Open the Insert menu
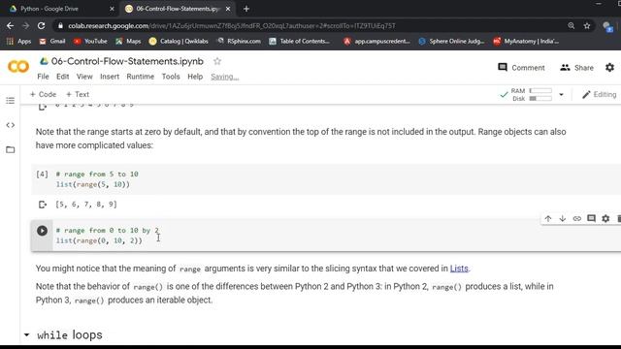The height and width of the screenshot is (349, 621). point(110,77)
